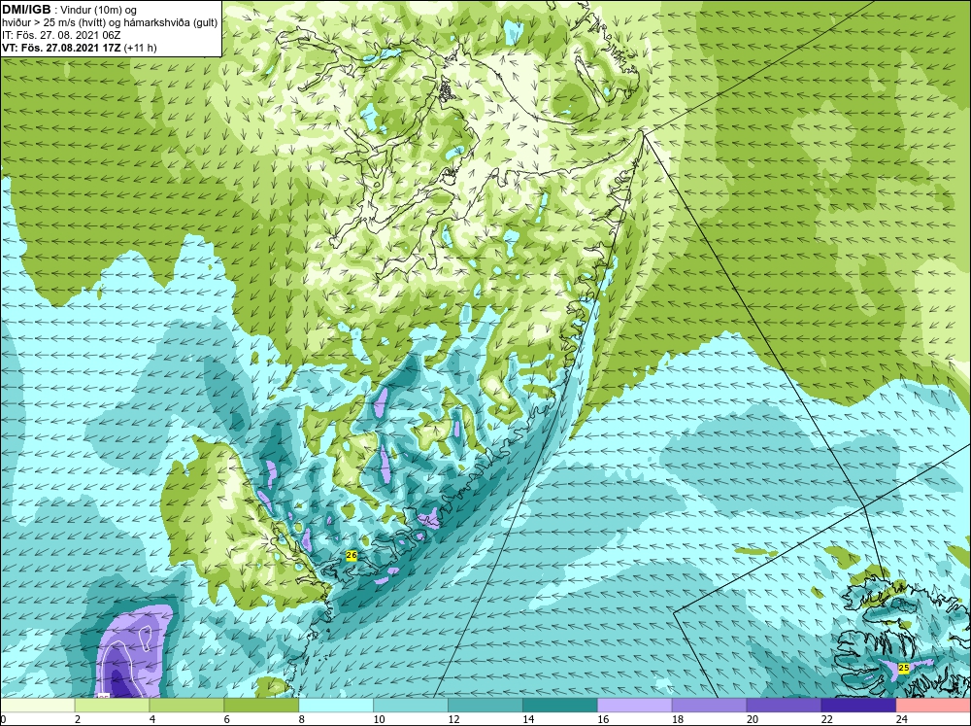This screenshot has width=971, height=726.
Task: Select the 22–24 m/s dark indigo legend swatch
Action: point(859,705)
